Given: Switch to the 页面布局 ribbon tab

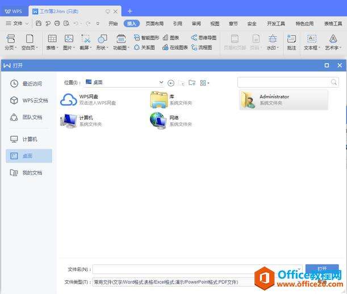Looking at the screenshot, I should (x=154, y=23).
